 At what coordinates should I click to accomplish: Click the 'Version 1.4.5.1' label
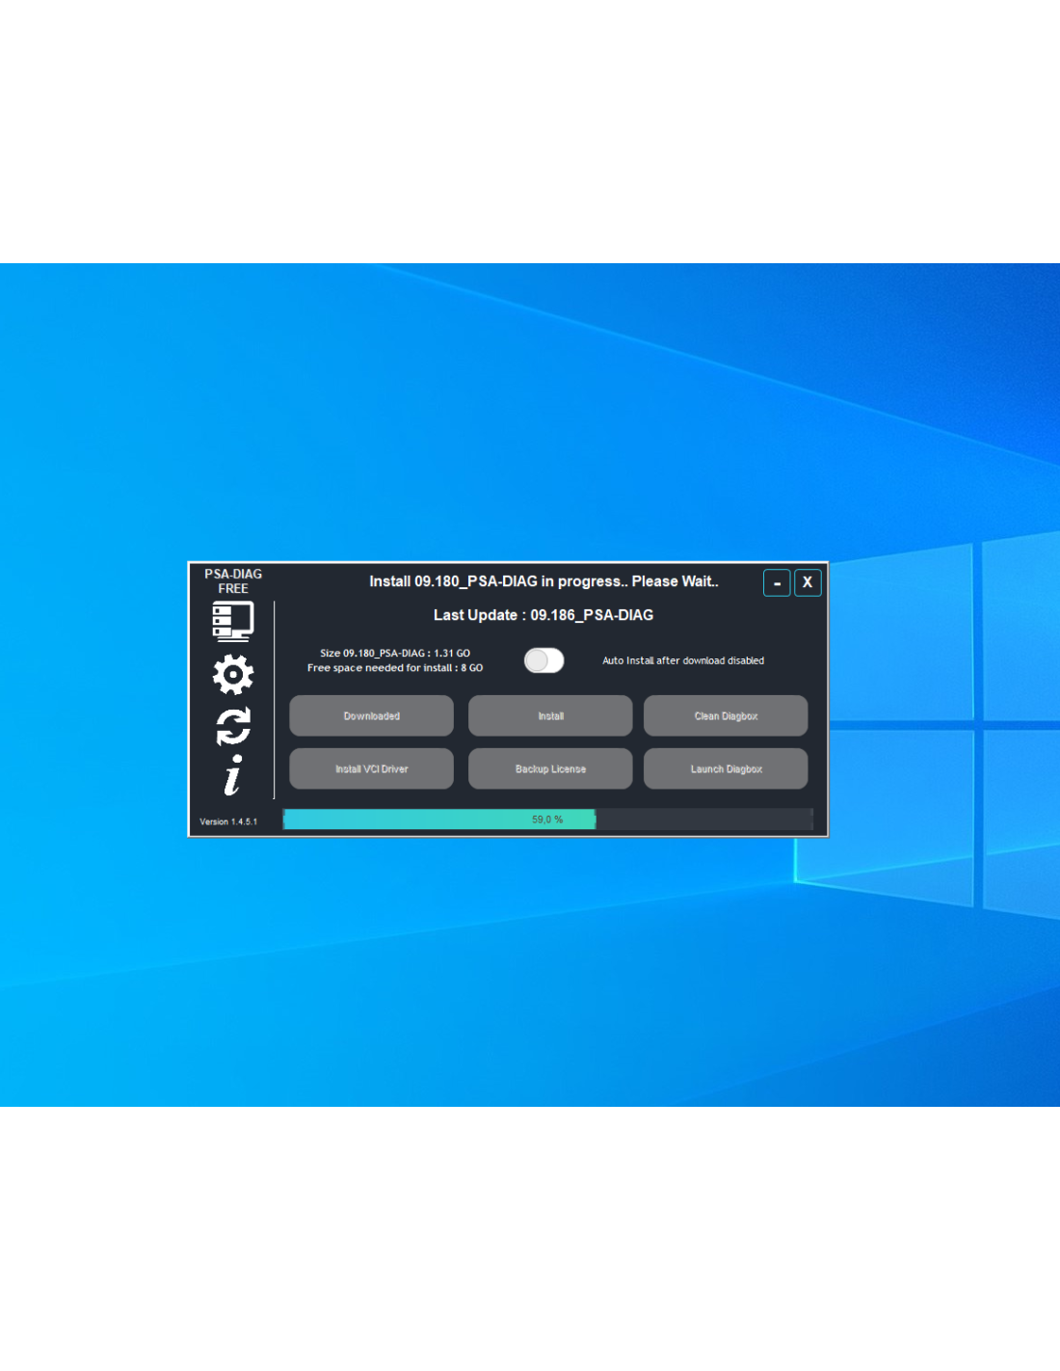(228, 821)
